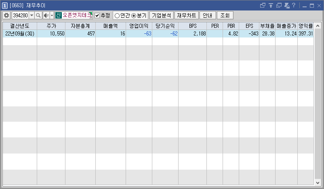This screenshot has height=189, width=324.
Task: Click the scrollbar up arrow
Action: [x=318, y=26]
